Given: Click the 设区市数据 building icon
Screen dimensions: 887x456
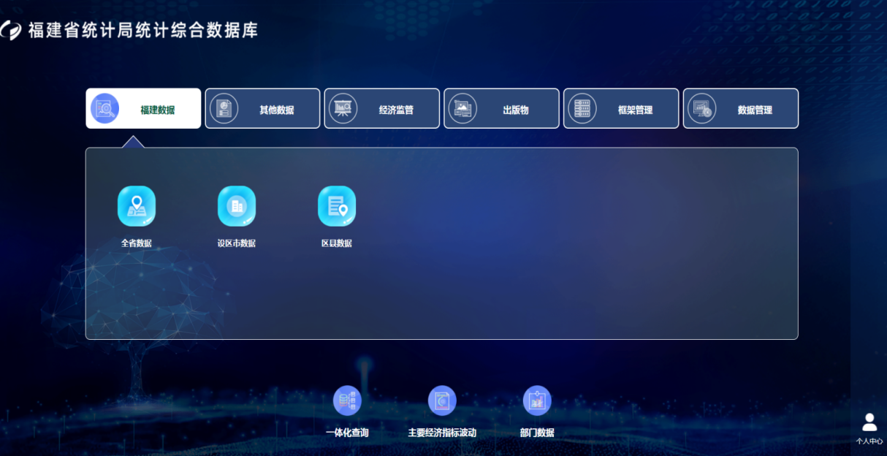Looking at the screenshot, I should (237, 206).
